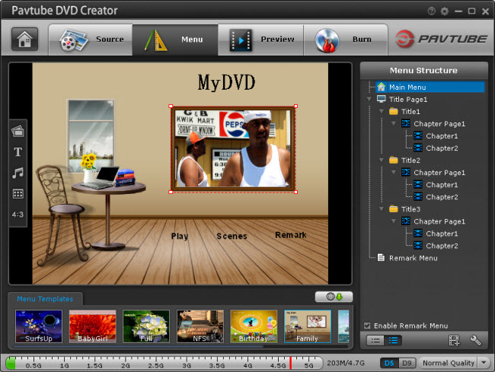Viewport: 495px width, 372px height.
Task: Open the background image tool
Action: (18, 132)
